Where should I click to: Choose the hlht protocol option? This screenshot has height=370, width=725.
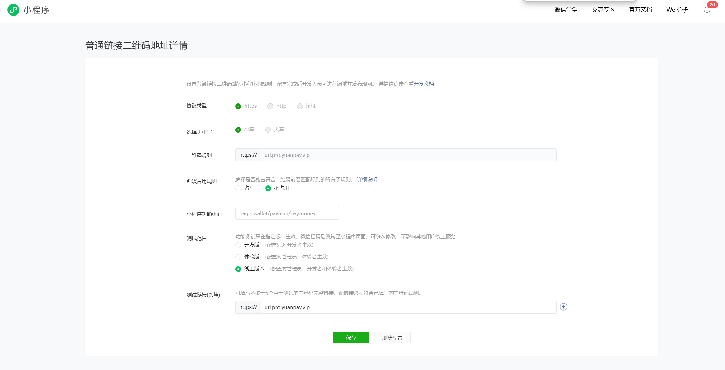[x=300, y=106]
